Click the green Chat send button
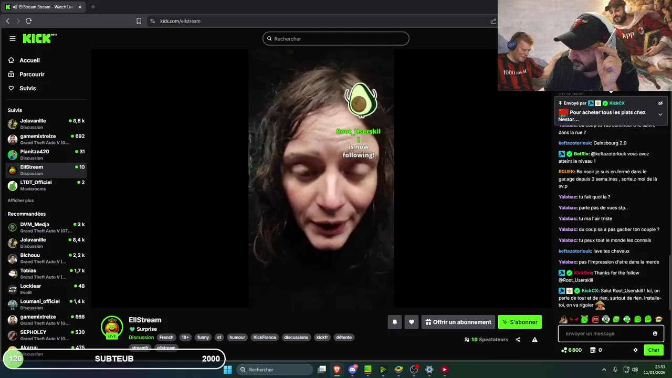672x378 pixels. click(x=654, y=350)
